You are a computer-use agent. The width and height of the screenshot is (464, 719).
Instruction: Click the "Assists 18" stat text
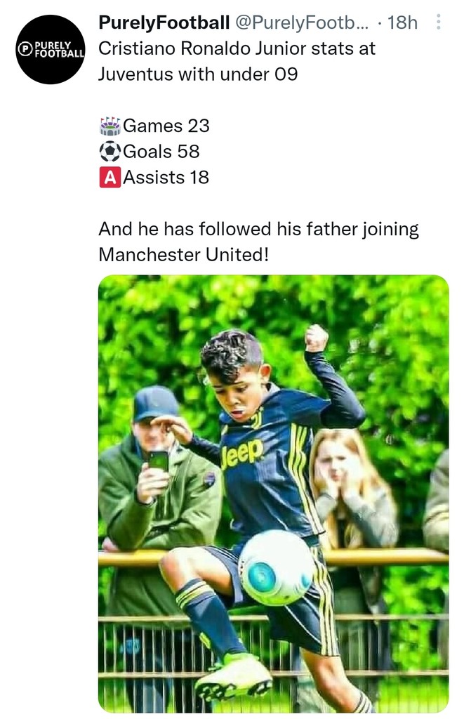pos(166,178)
